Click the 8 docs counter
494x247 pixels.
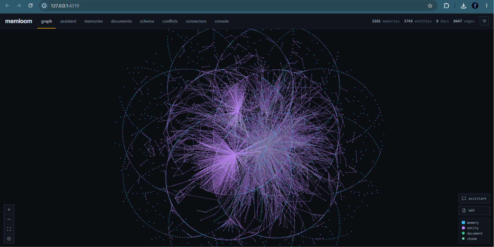[x=442, y=21]
